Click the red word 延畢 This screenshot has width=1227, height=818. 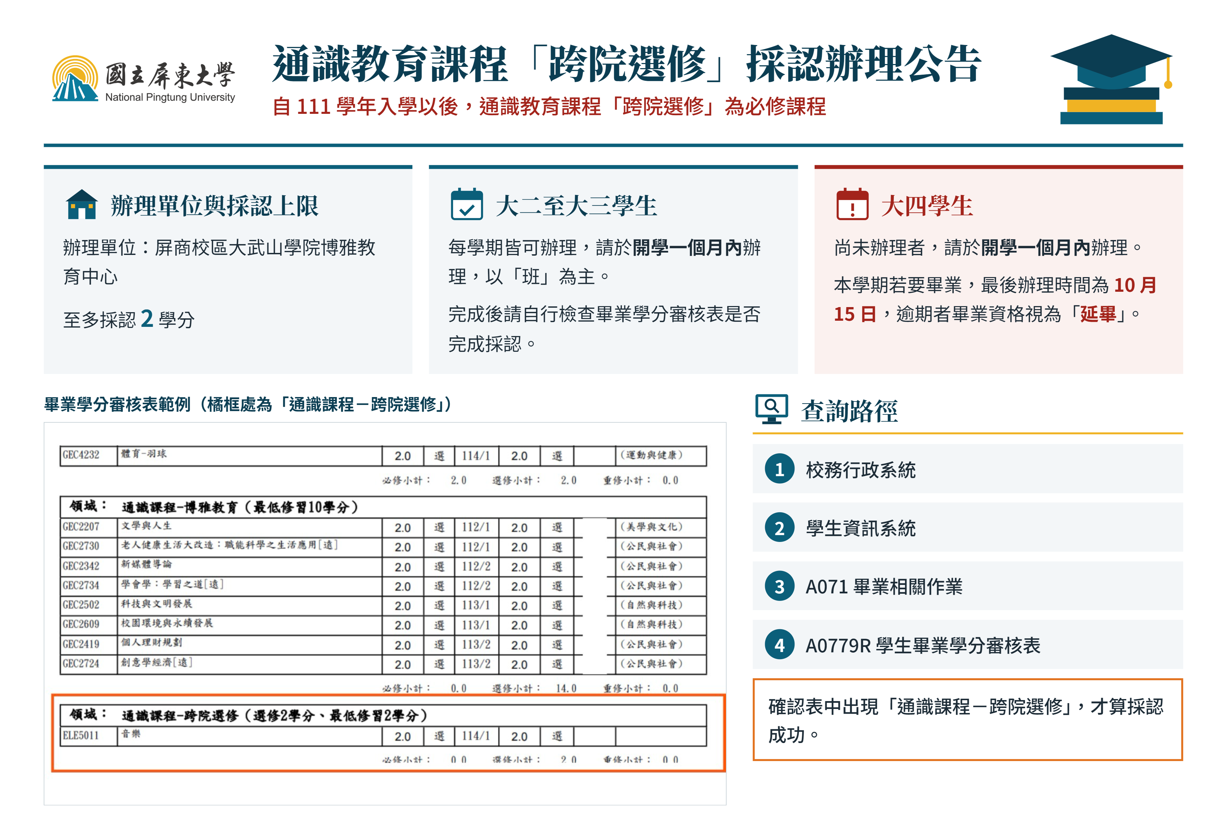click(1097, 314)
